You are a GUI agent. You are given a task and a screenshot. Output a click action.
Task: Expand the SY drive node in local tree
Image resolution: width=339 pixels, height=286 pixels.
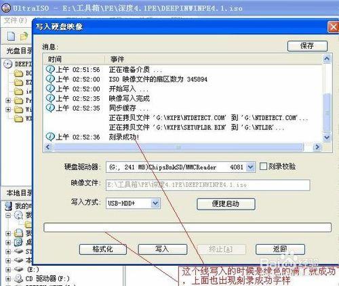click(8, 251)
